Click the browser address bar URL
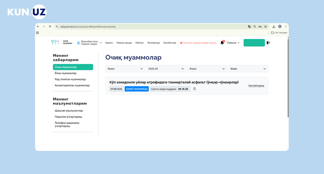This screenshot has width=324, height=174. point(88,27)
